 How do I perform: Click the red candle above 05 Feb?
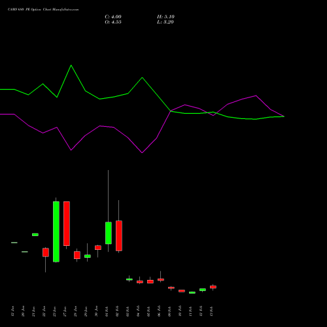[x=150, y=282]
